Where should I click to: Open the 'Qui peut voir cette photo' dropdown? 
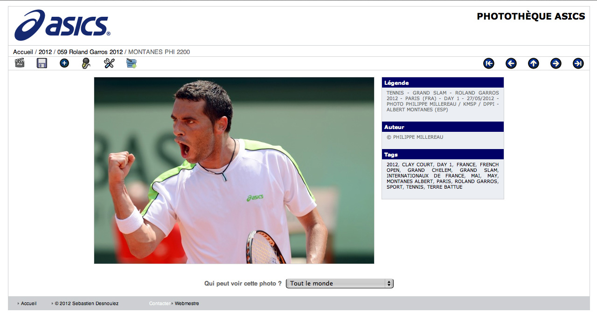pyautogui.click(x=340, y=283)
